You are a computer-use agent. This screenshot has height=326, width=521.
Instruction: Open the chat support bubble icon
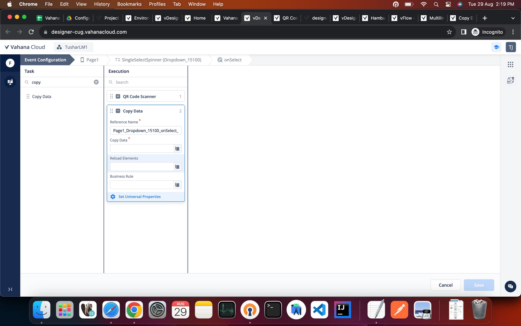pyautogui.click(x=510, y=286)
